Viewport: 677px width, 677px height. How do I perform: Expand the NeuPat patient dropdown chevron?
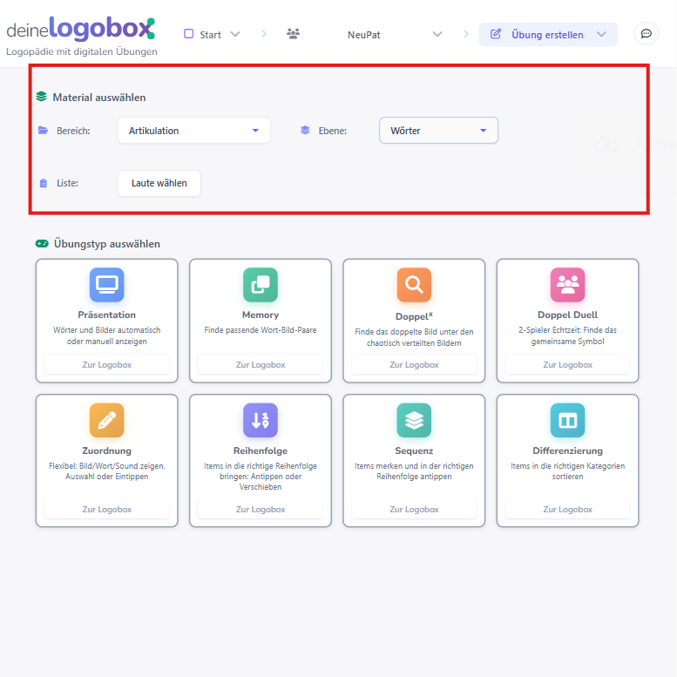[437, 34]
